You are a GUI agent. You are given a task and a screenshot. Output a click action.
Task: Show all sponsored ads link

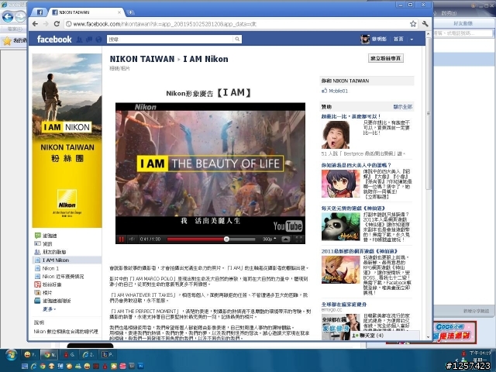(403, 107)
